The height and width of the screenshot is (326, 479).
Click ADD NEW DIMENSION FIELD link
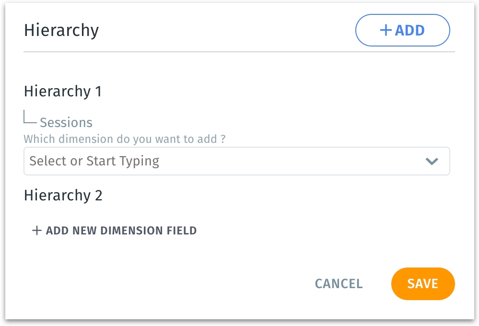click(121, 231)
